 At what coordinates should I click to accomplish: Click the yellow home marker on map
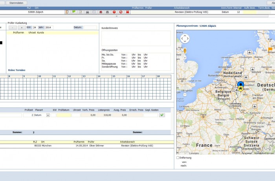click(240, 89)
